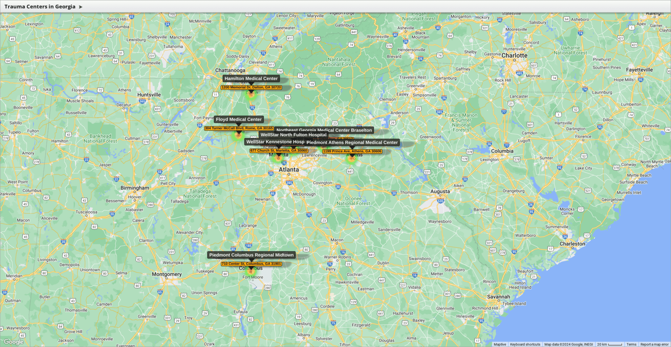Click the Piedmont Athens Regional marker pin
The height and width of the screenshot is (347, 671).
tap(351, 158)
